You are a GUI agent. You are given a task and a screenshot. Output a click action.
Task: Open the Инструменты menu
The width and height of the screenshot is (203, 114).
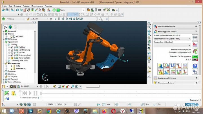[37, 6]
